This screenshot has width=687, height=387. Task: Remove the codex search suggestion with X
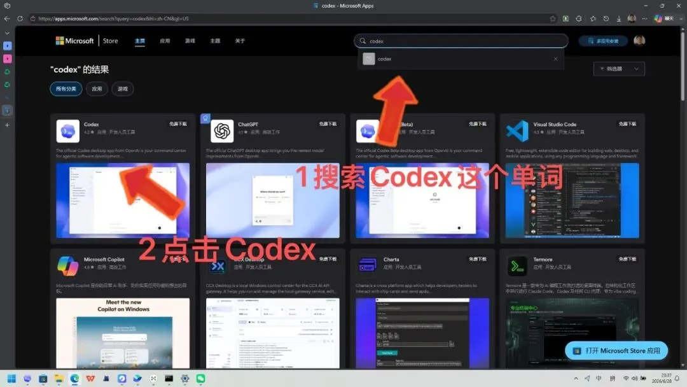555,59
